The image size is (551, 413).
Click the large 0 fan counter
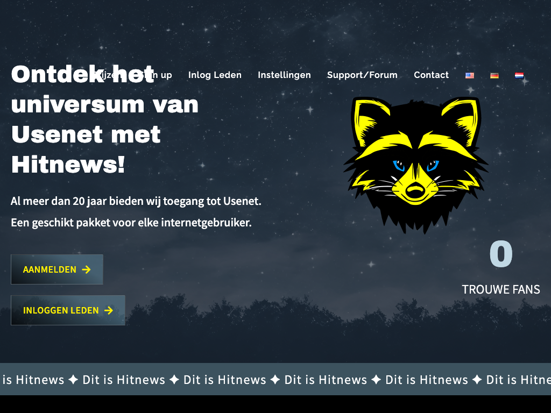point(501,254)
